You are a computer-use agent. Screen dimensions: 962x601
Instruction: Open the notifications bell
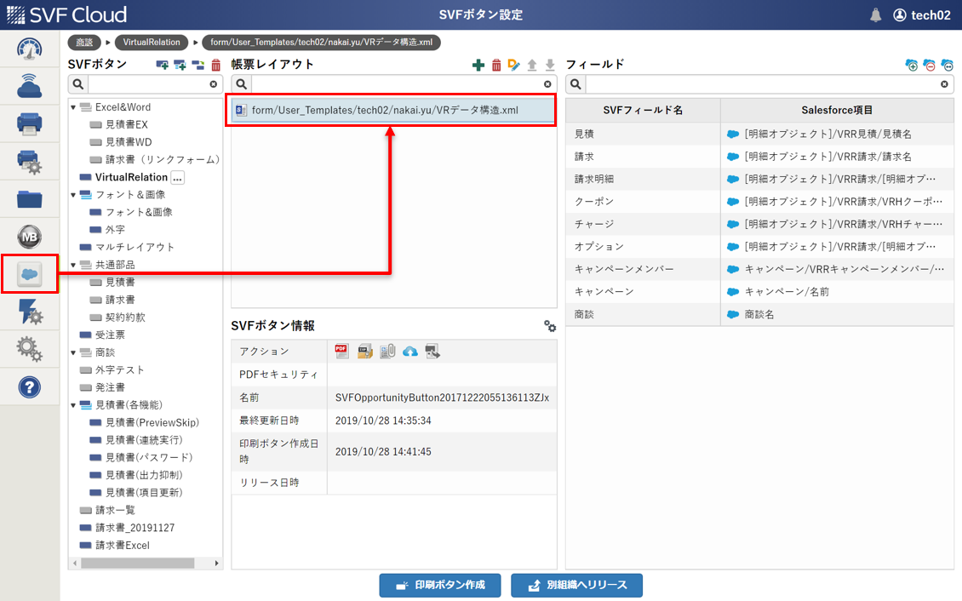(876, 14)
